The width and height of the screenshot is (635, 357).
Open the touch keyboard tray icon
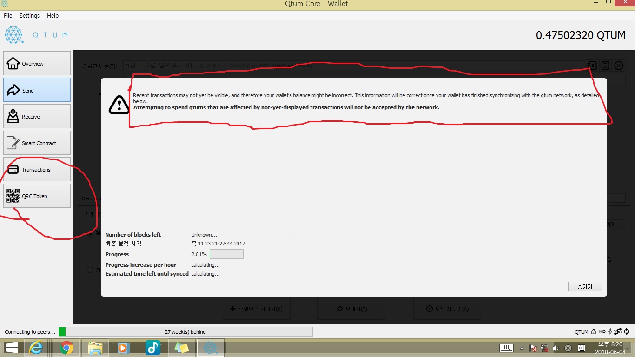[x=506, y=348]
